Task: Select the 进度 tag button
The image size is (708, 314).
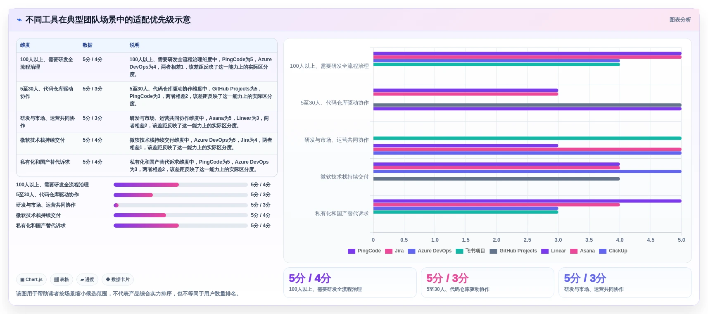Action: [x=87, y=280]
